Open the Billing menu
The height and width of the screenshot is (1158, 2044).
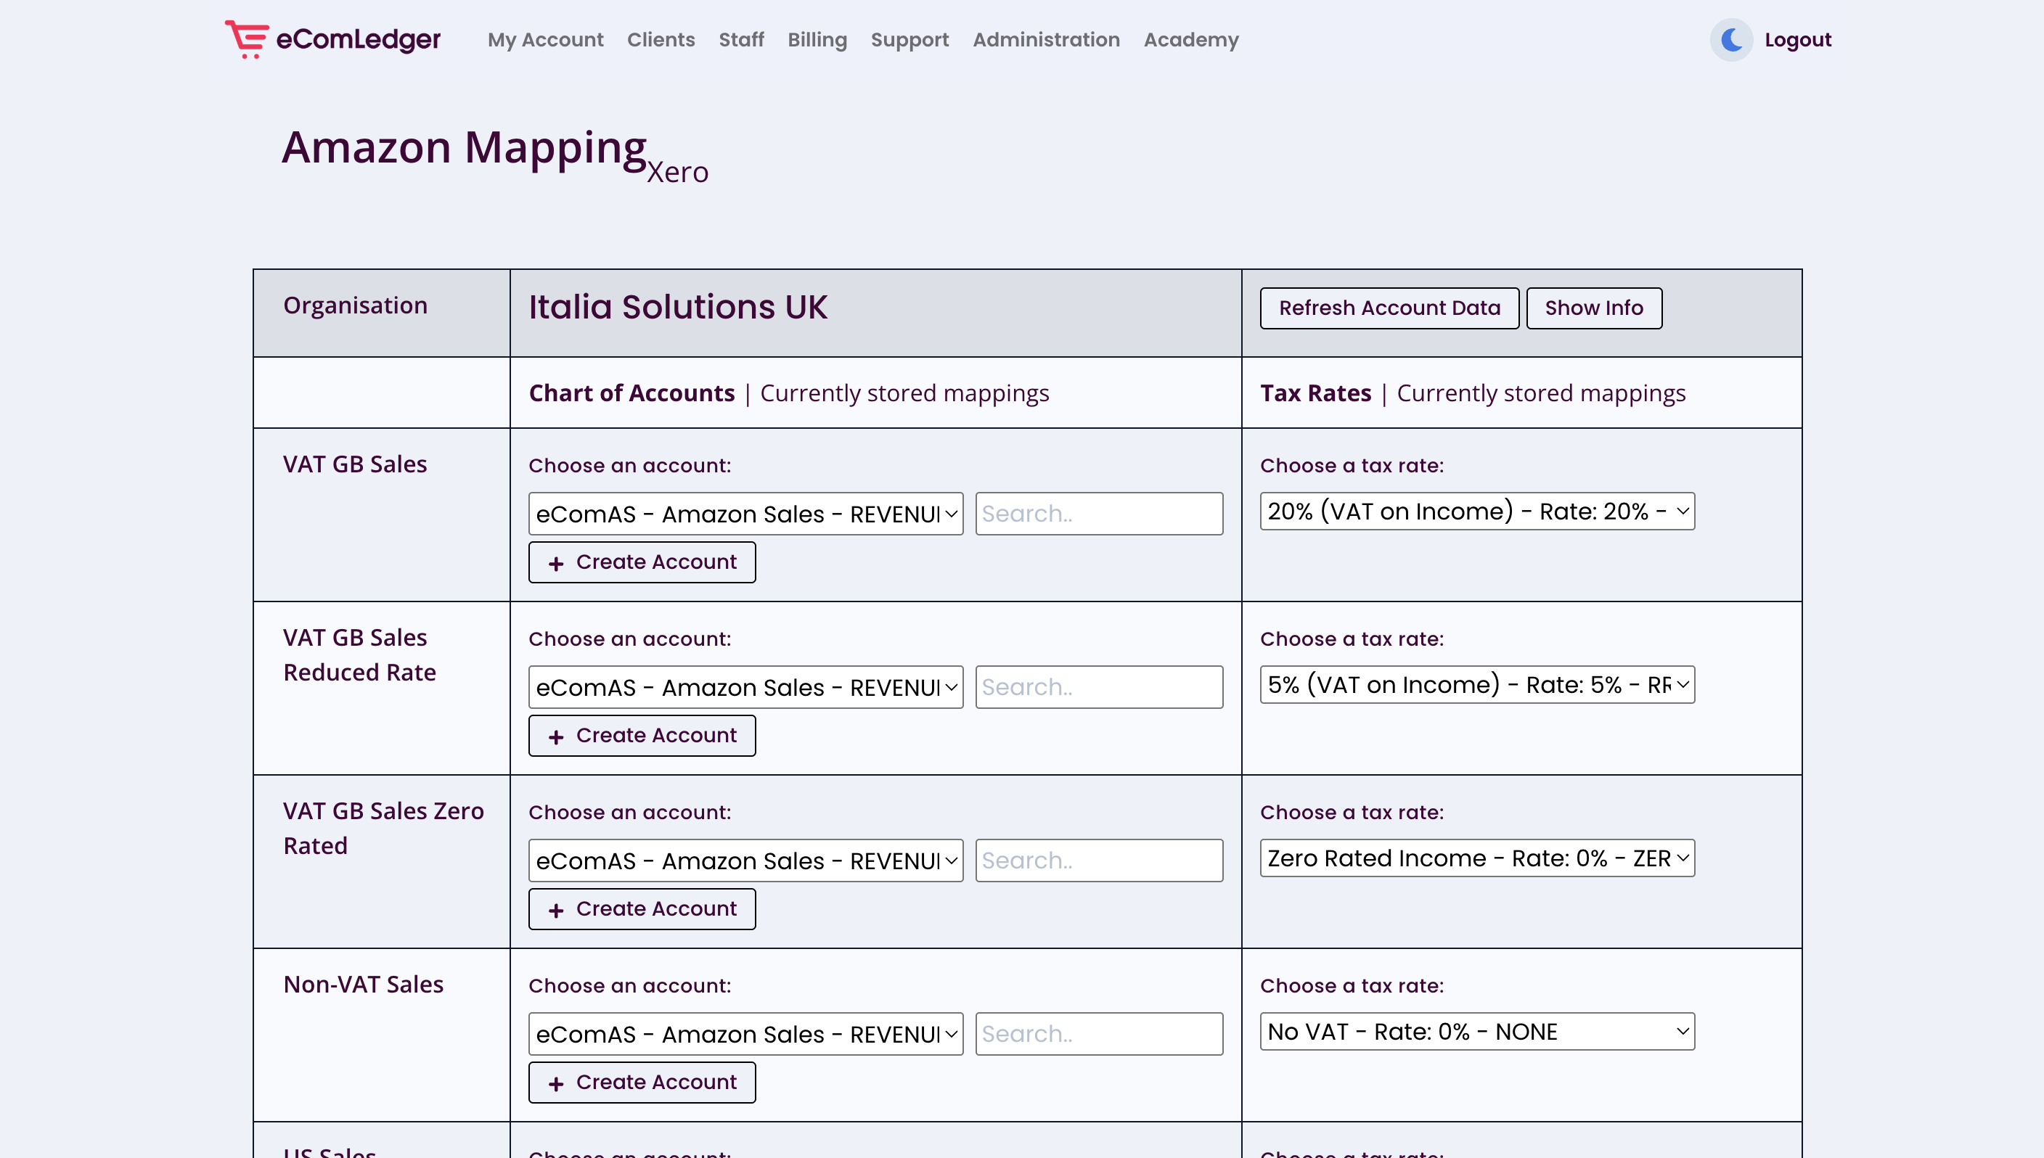[x=817, y=40]
